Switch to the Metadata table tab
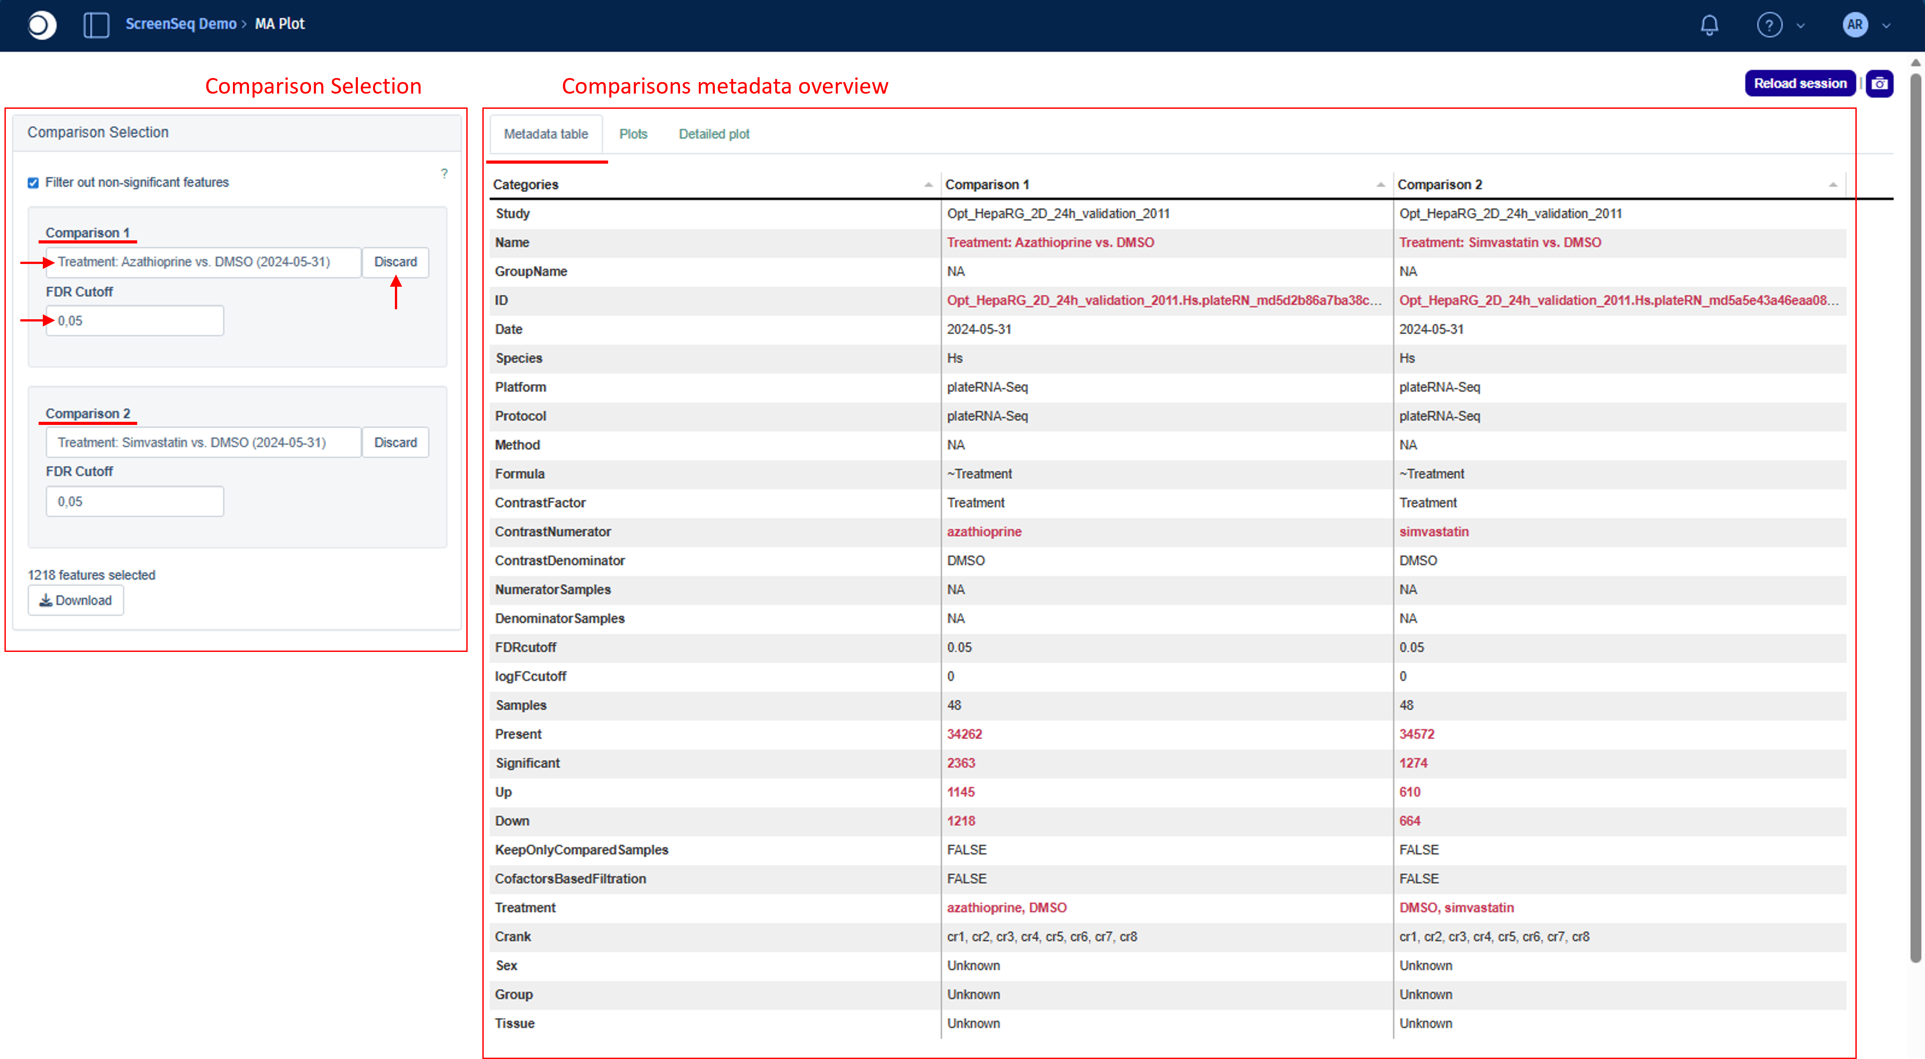This screenshot has height=1059, width=1925. [546, 134]
